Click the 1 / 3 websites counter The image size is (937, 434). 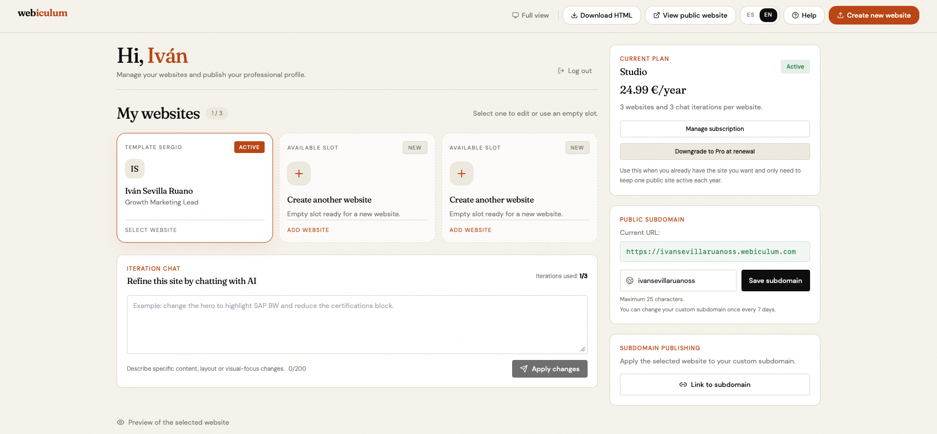point(217,113)
